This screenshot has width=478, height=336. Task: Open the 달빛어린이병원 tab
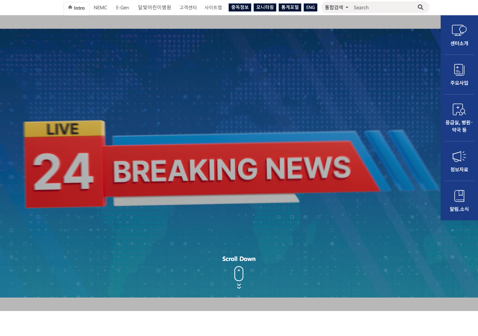pos(154,7)
